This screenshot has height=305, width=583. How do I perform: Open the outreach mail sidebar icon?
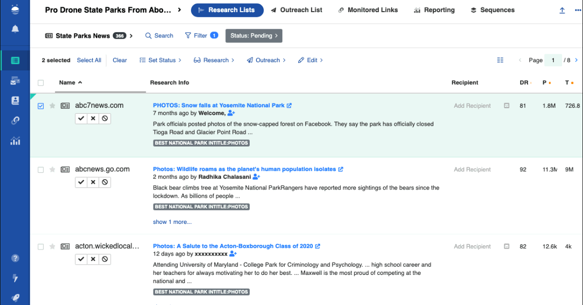(15, 81)
